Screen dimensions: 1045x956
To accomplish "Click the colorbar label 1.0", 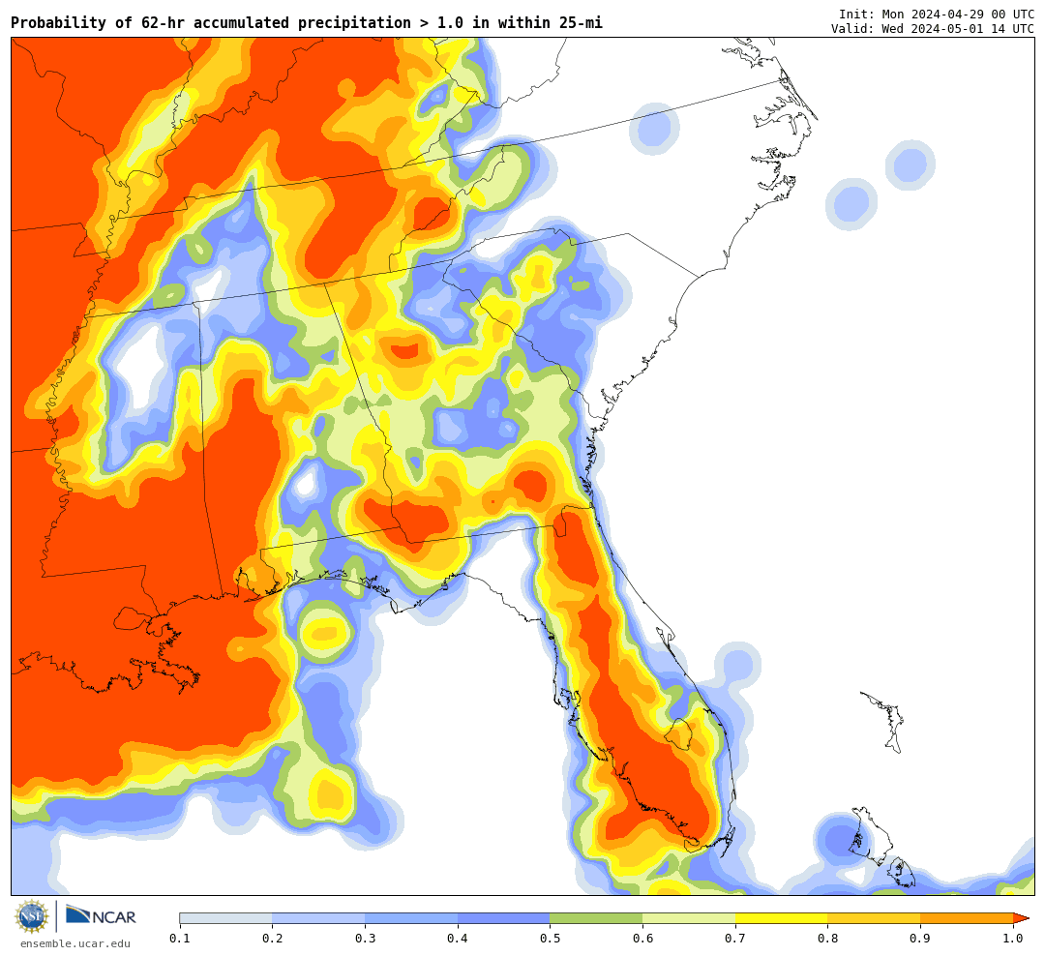I will pos(1014,939).
